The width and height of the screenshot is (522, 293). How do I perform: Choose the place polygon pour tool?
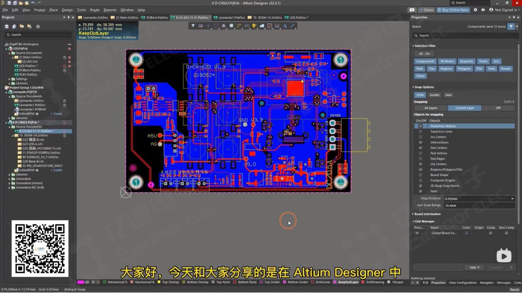tap(262, 26)
